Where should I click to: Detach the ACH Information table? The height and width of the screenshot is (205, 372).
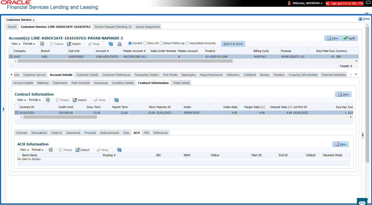[x=83, y=150]
